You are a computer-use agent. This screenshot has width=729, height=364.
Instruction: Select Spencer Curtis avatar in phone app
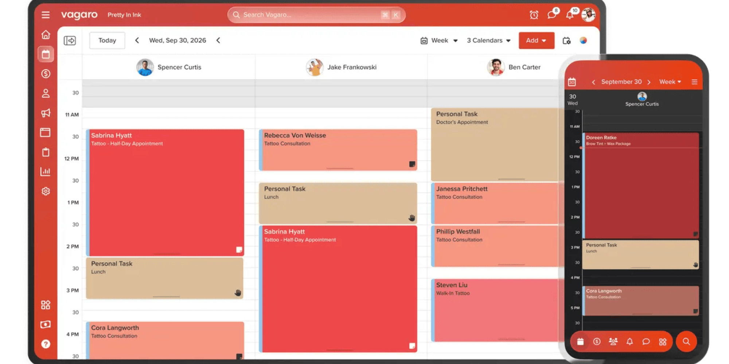pyautogui.click(x=642, y=96)
